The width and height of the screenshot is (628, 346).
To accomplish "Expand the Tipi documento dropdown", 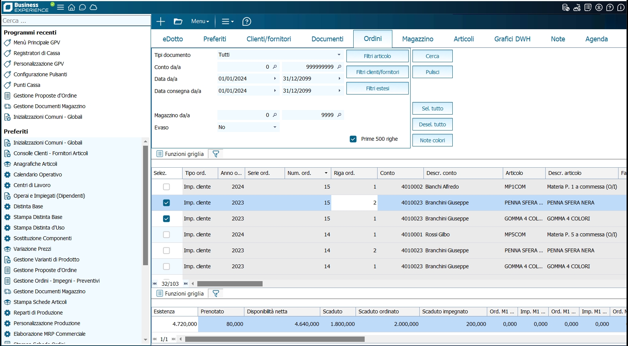I will click(339, 55).
